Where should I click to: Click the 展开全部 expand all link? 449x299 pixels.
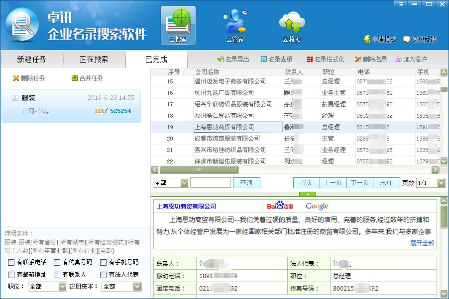pos(422,243)
